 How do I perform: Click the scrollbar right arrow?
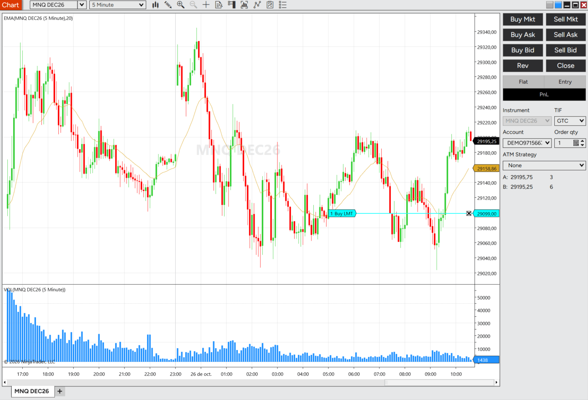[497, 383]
